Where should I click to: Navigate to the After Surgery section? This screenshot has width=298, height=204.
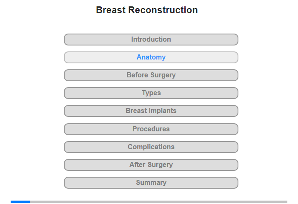pyautogui.click(x=151, y=165)
